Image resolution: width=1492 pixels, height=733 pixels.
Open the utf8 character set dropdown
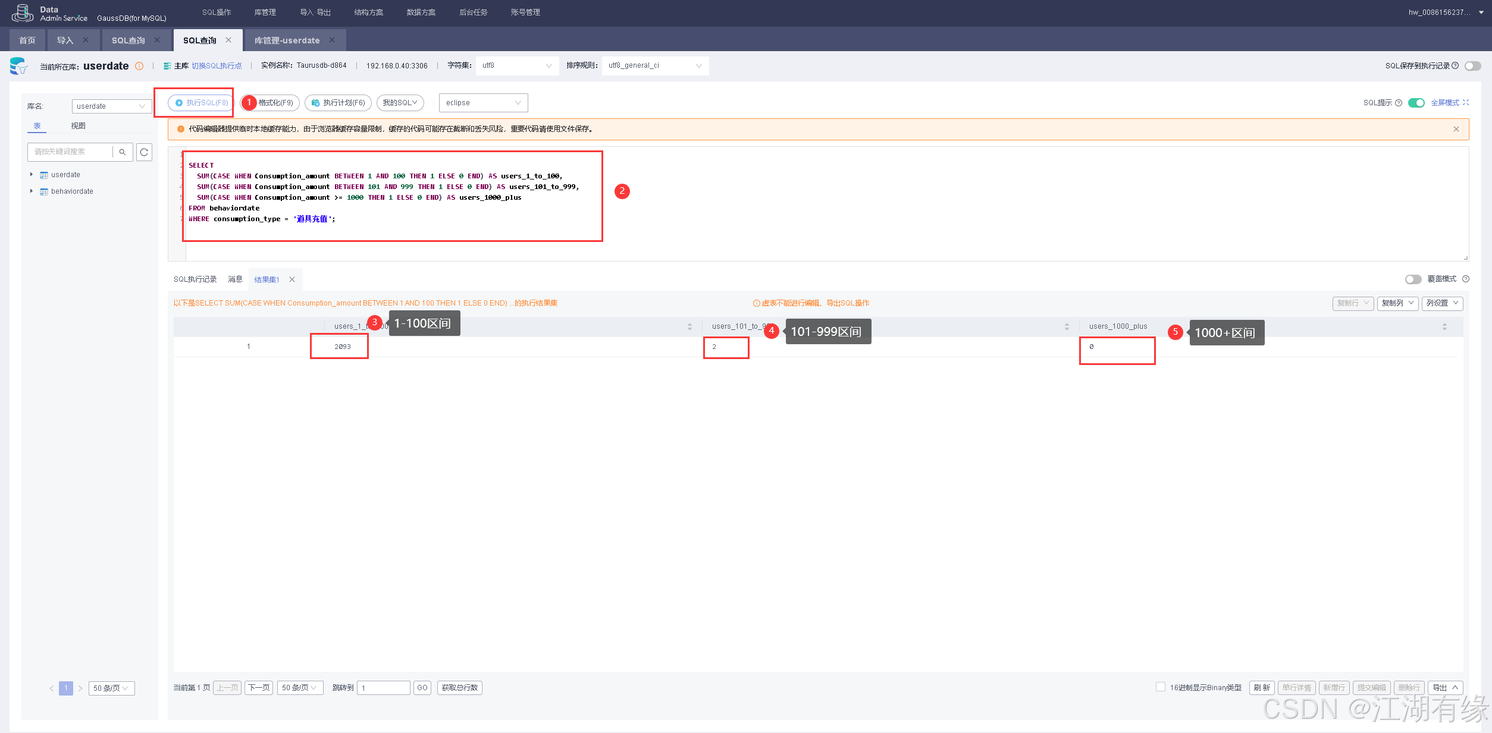(516, 66)
